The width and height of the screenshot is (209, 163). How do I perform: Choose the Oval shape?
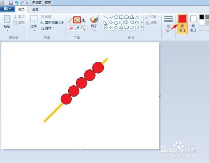[116, 17]
